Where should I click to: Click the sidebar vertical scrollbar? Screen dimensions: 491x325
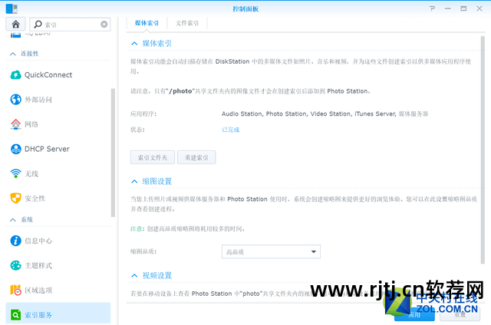(x=113, y=153)
